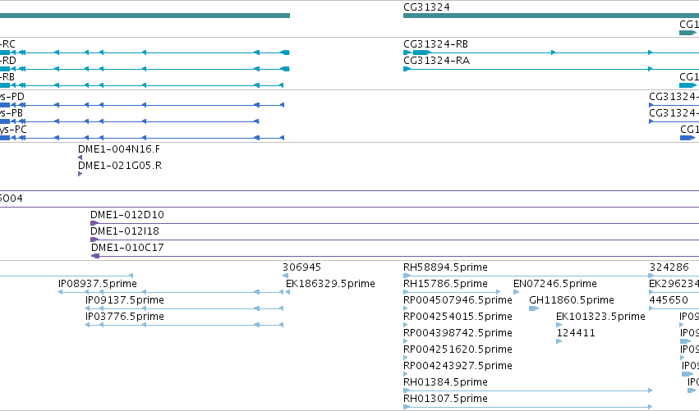This screenshot has height=411, width=699.
Task: Click the CG31324-RA transcript track
Action: tap(551, 69)
